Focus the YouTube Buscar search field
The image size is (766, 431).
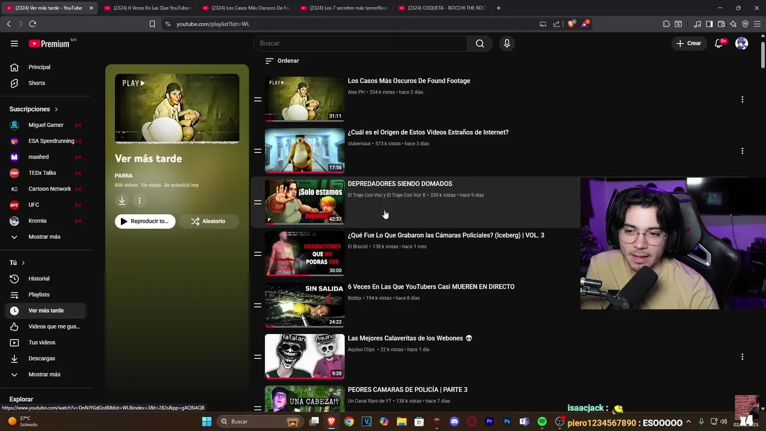(360, 43)
